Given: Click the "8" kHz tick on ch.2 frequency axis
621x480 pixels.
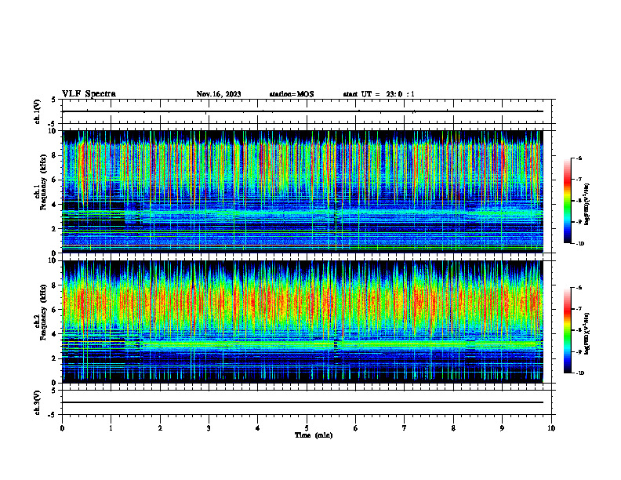Looking at the screenshot, I should tap(55, 285).
